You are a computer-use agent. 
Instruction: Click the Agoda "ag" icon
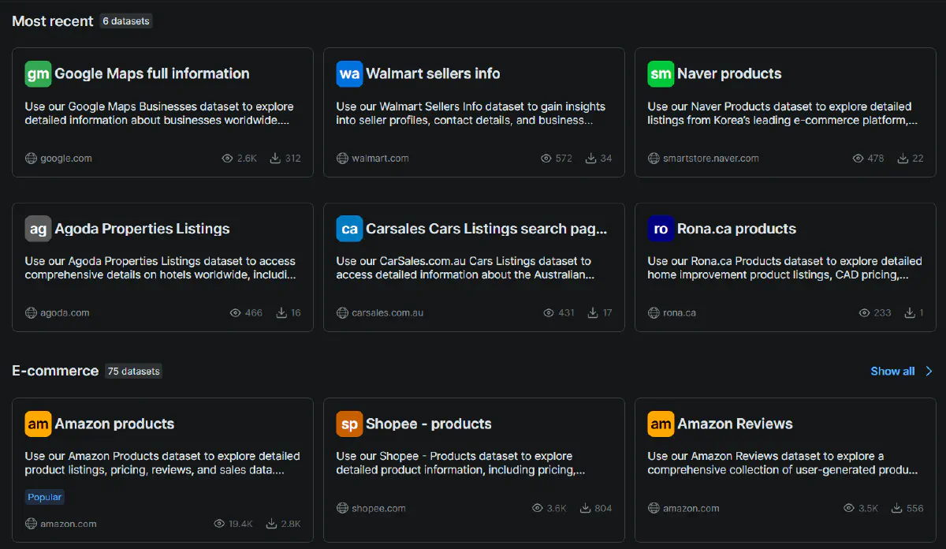click(x=38, y=228)
